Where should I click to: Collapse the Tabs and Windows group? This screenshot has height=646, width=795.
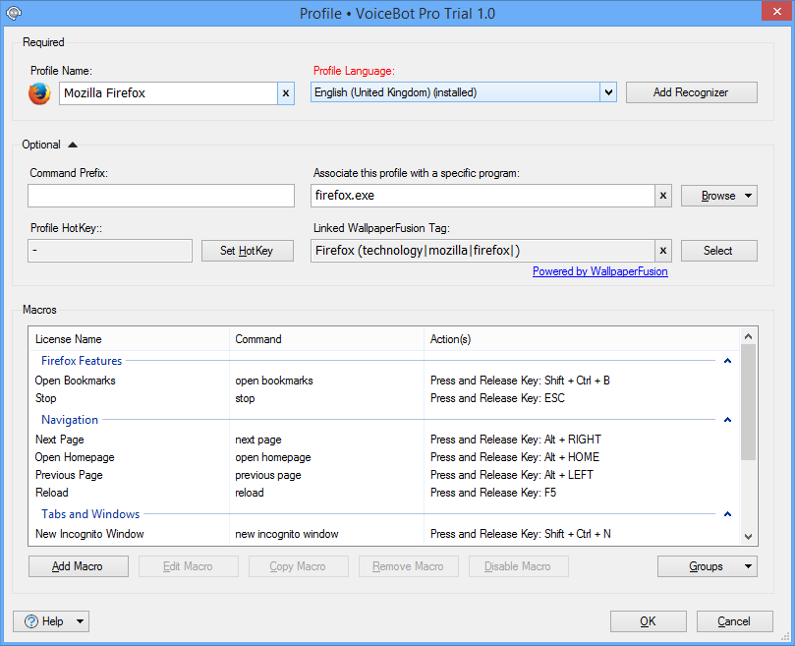click(727, 514)
